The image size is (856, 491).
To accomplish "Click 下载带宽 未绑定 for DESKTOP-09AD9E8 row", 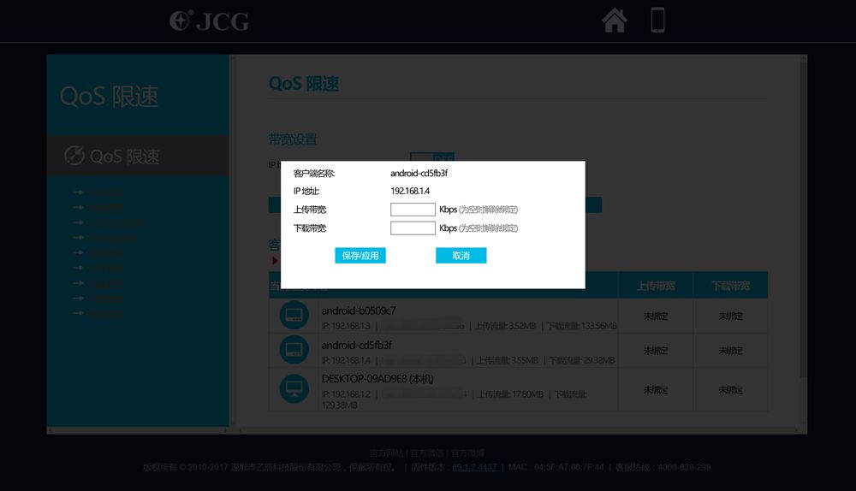I will point(730,389).
